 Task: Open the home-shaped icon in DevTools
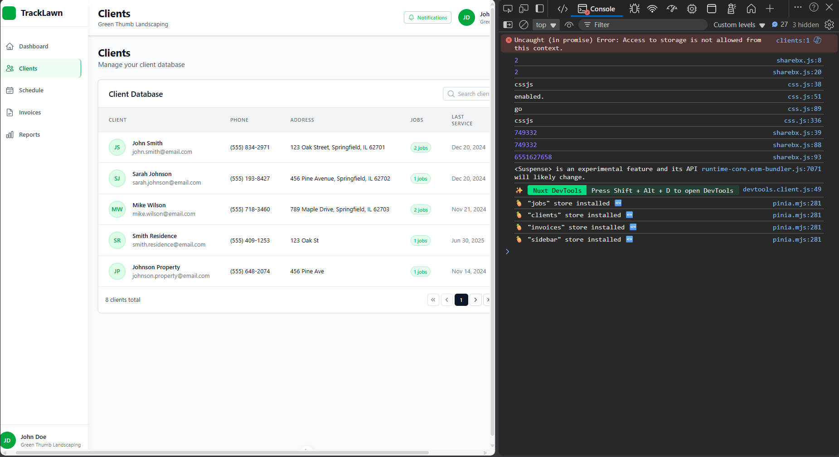pos(751,9)
